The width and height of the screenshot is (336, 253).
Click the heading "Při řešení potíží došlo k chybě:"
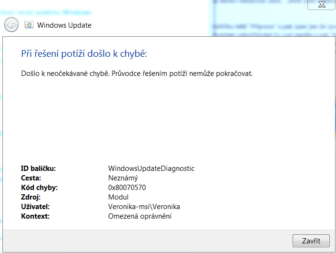click(84, 53)
